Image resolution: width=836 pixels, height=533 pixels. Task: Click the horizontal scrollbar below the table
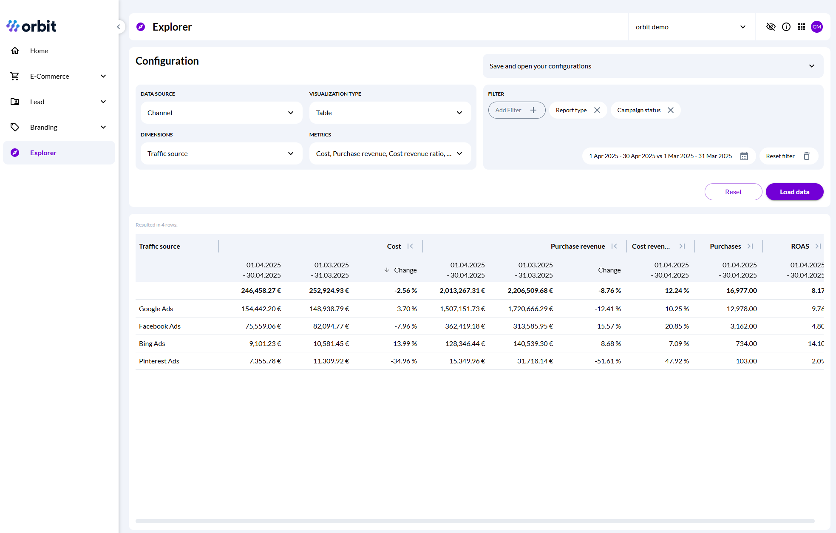[x=475, y=521]
